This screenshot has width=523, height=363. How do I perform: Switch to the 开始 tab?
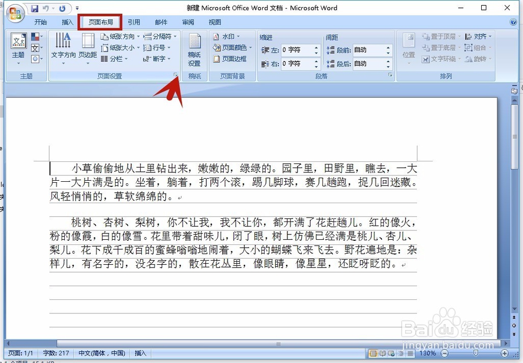pos(41,22)
